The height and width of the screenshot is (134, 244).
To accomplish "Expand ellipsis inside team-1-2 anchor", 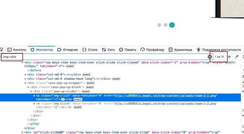I will coord(63,107).
